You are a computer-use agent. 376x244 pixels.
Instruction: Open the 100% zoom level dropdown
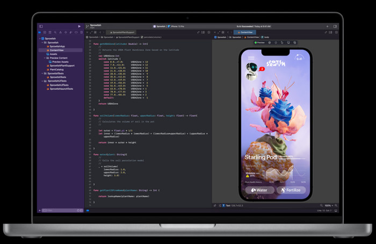tap(328, 205)
